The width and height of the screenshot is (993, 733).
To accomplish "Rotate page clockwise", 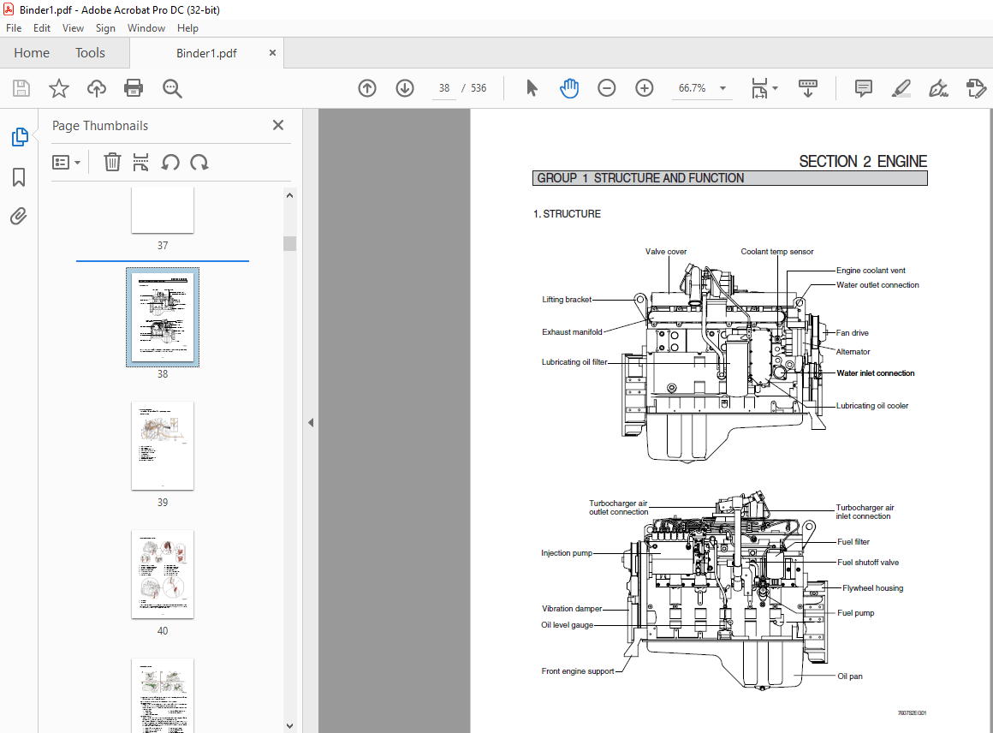I will point(199,162).
